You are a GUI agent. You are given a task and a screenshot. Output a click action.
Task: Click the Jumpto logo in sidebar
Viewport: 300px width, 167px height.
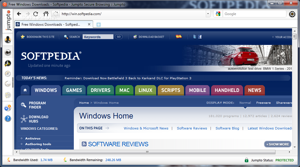pos(8,20)
